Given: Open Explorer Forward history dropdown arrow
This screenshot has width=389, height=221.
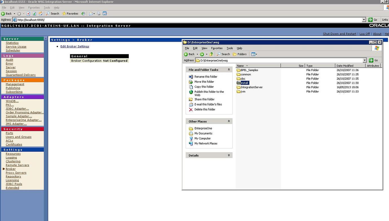Looking at the screenshot, I should coord(207,54).
